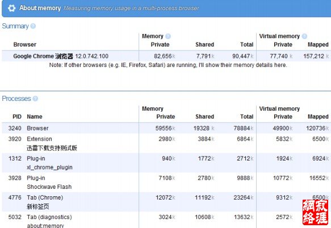
Task: Click the Name column header in Processes
Action: click(35, 117)
